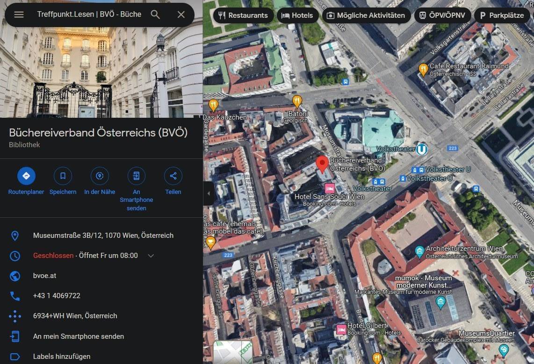The height and width of the screenshot is (364, 534).
Task: Click send-to-phone icon in info list
Action: point(15,336)
